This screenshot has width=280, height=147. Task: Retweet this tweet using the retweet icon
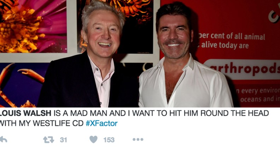(48, 140)
